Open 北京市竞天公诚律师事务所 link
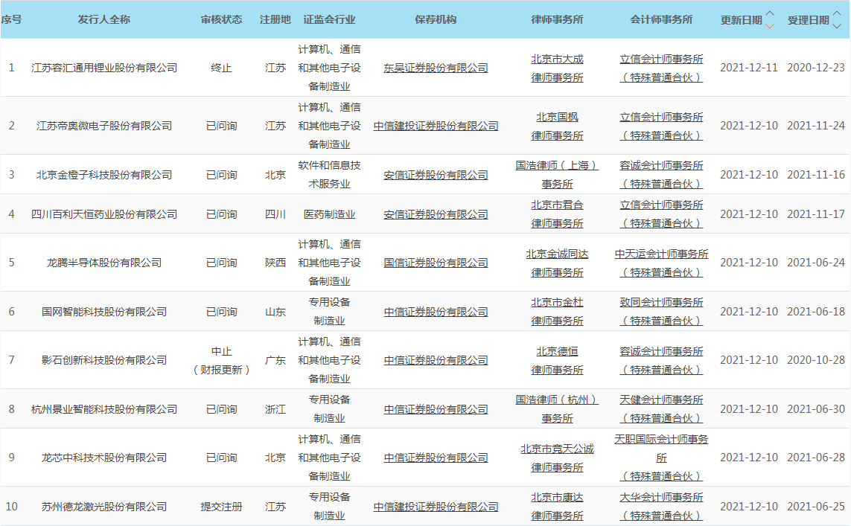 tap(557, 458)
